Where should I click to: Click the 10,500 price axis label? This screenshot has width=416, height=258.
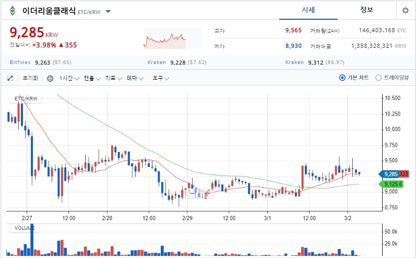coord(393,98)
